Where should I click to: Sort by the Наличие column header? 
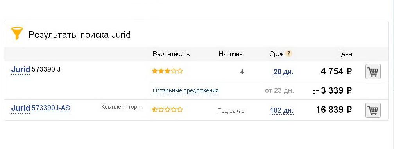click(x=231, y=54)
